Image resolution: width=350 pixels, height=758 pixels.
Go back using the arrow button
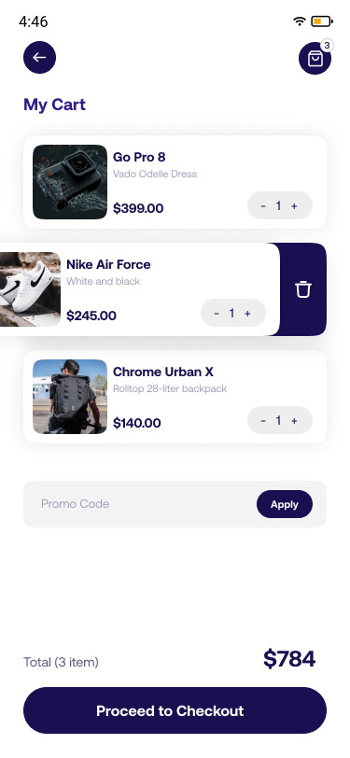pos(39,58)
